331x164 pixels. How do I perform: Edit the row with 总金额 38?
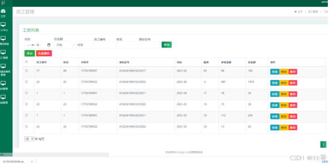pos(284,105)
